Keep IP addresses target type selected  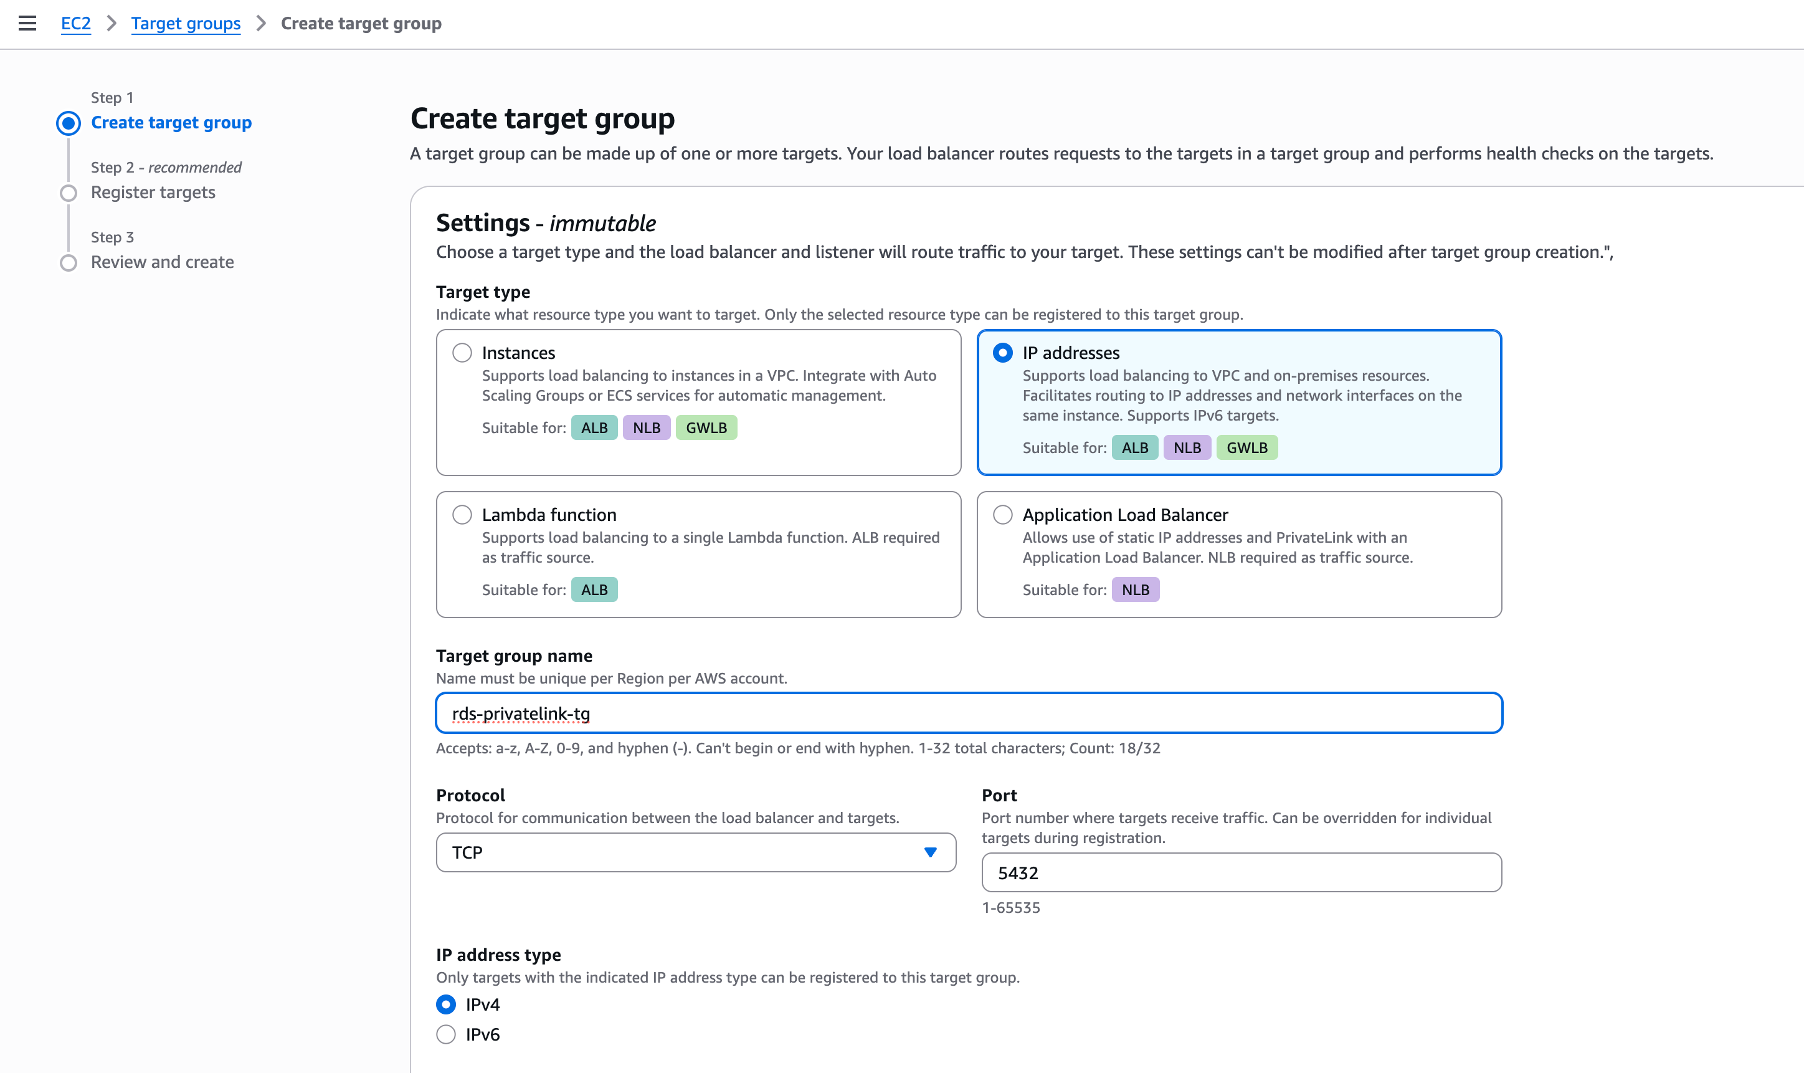point(1003,353)
